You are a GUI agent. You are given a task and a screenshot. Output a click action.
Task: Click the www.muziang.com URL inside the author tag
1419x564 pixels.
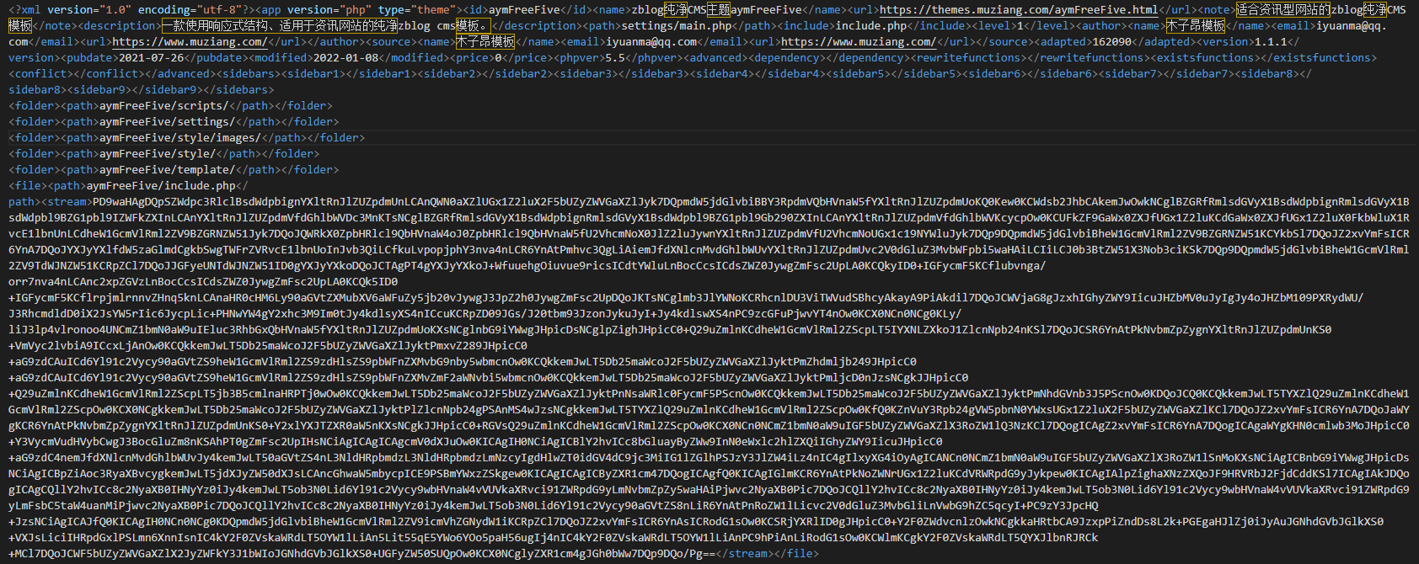click(x=190, y=42)
